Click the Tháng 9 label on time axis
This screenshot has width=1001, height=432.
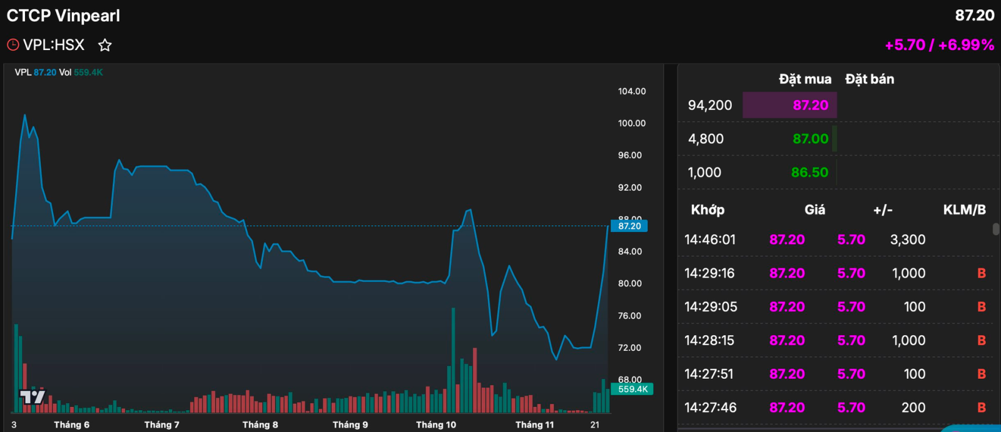point(350,424)
